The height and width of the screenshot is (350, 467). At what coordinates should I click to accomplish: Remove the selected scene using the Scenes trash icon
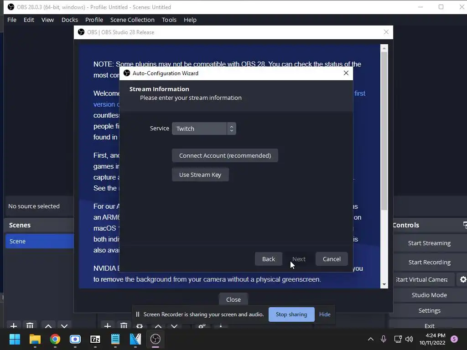[30, 325]
